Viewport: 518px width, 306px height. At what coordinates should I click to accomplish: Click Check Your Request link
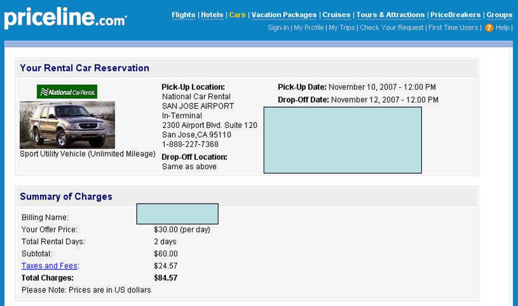coord(392,28)
